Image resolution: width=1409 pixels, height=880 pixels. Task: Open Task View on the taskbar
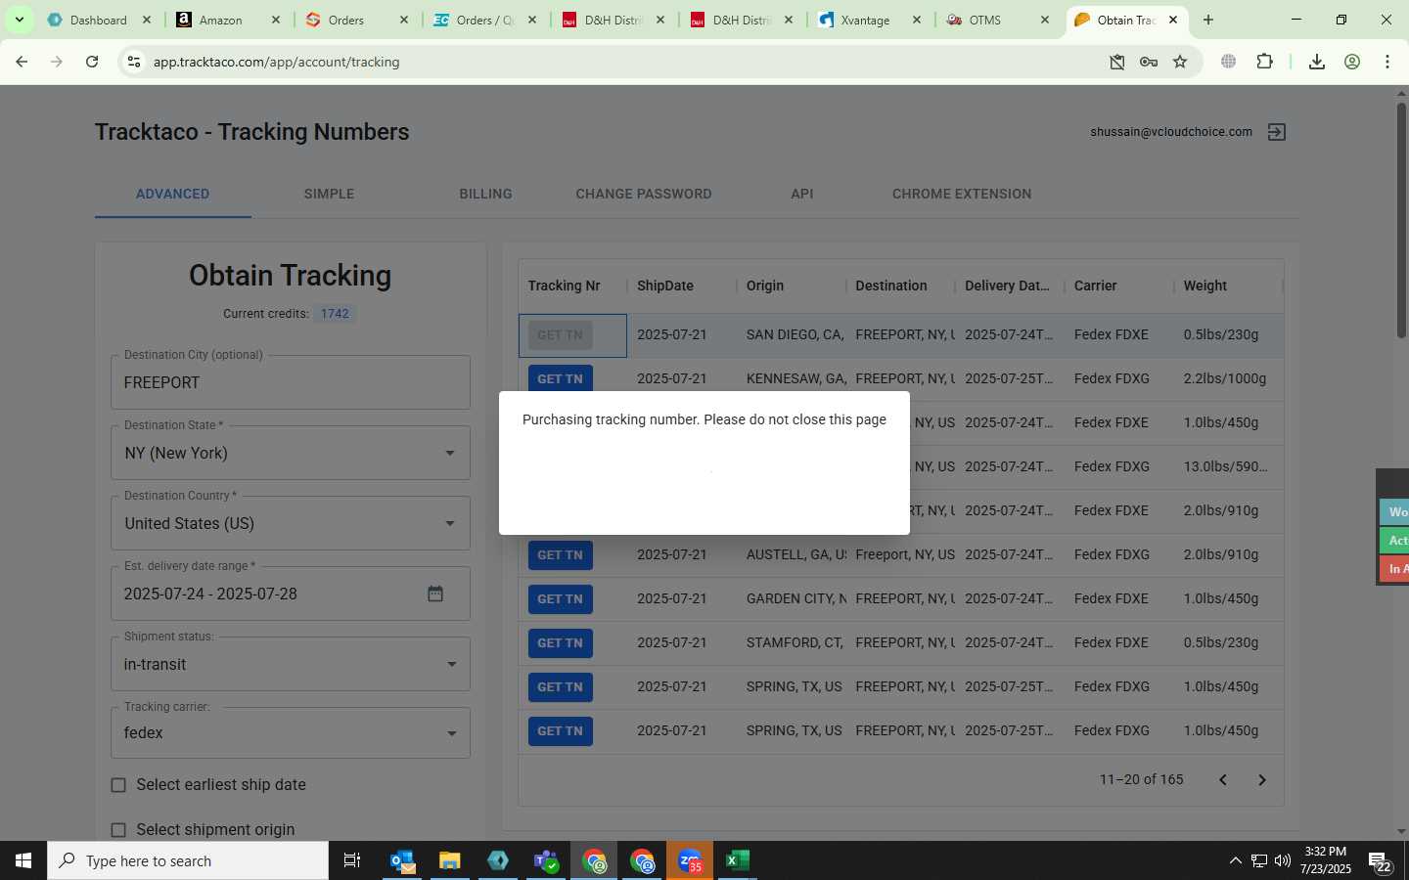tap(352, 860)
